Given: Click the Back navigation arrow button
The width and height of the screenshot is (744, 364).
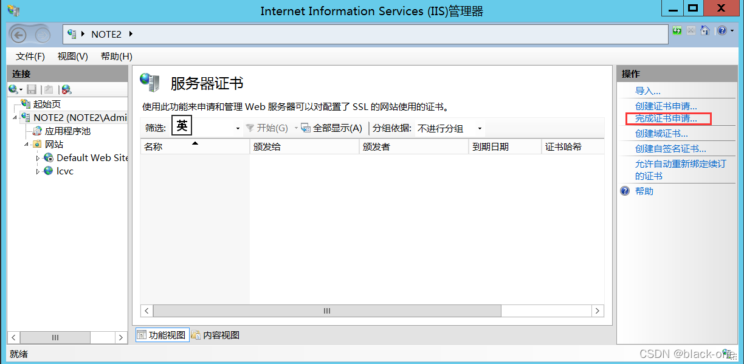Looking at the screenshot, I should [x=18, y=35].
